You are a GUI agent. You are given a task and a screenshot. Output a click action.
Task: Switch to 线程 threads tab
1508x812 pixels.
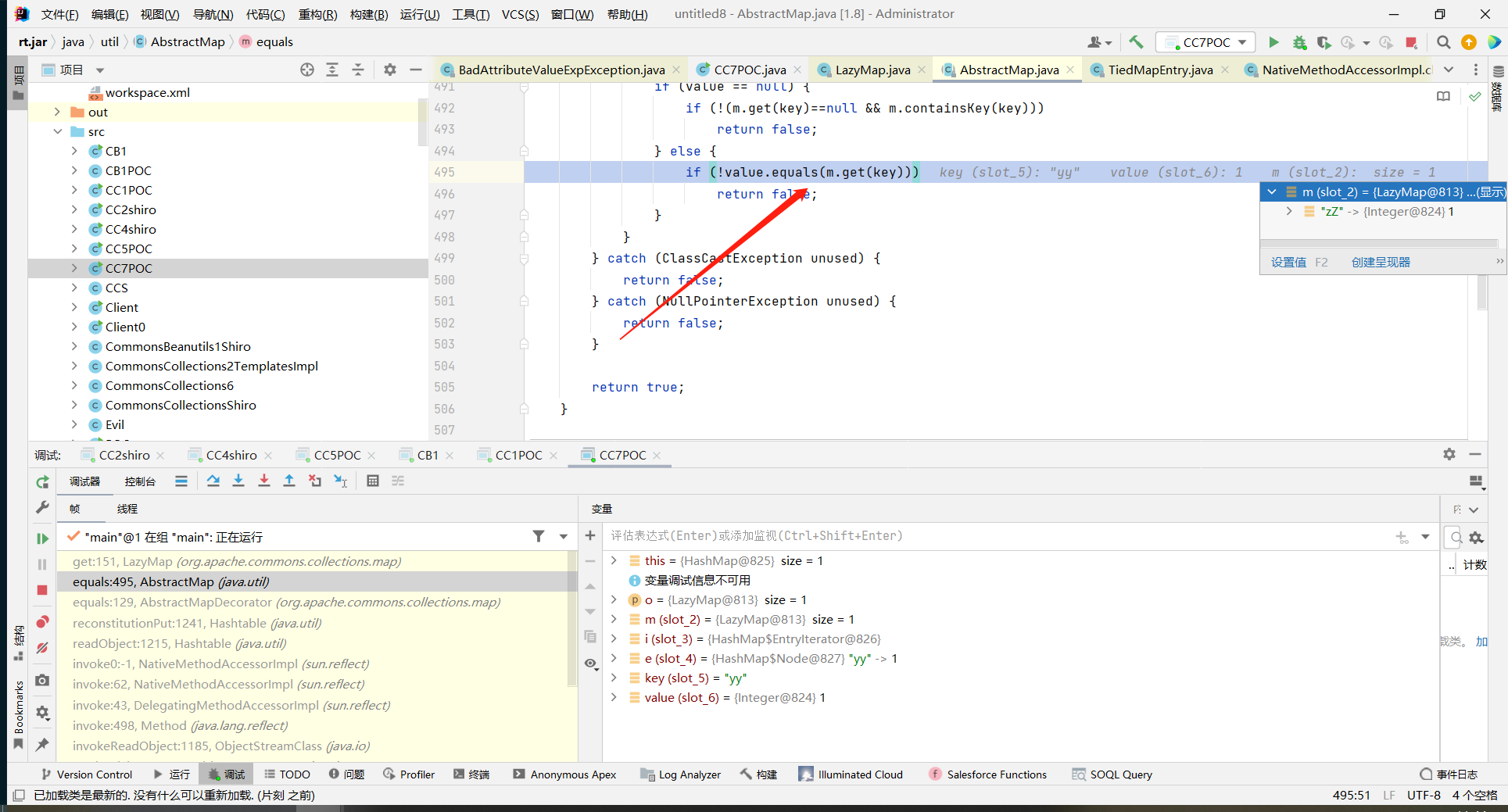[127, 509]
